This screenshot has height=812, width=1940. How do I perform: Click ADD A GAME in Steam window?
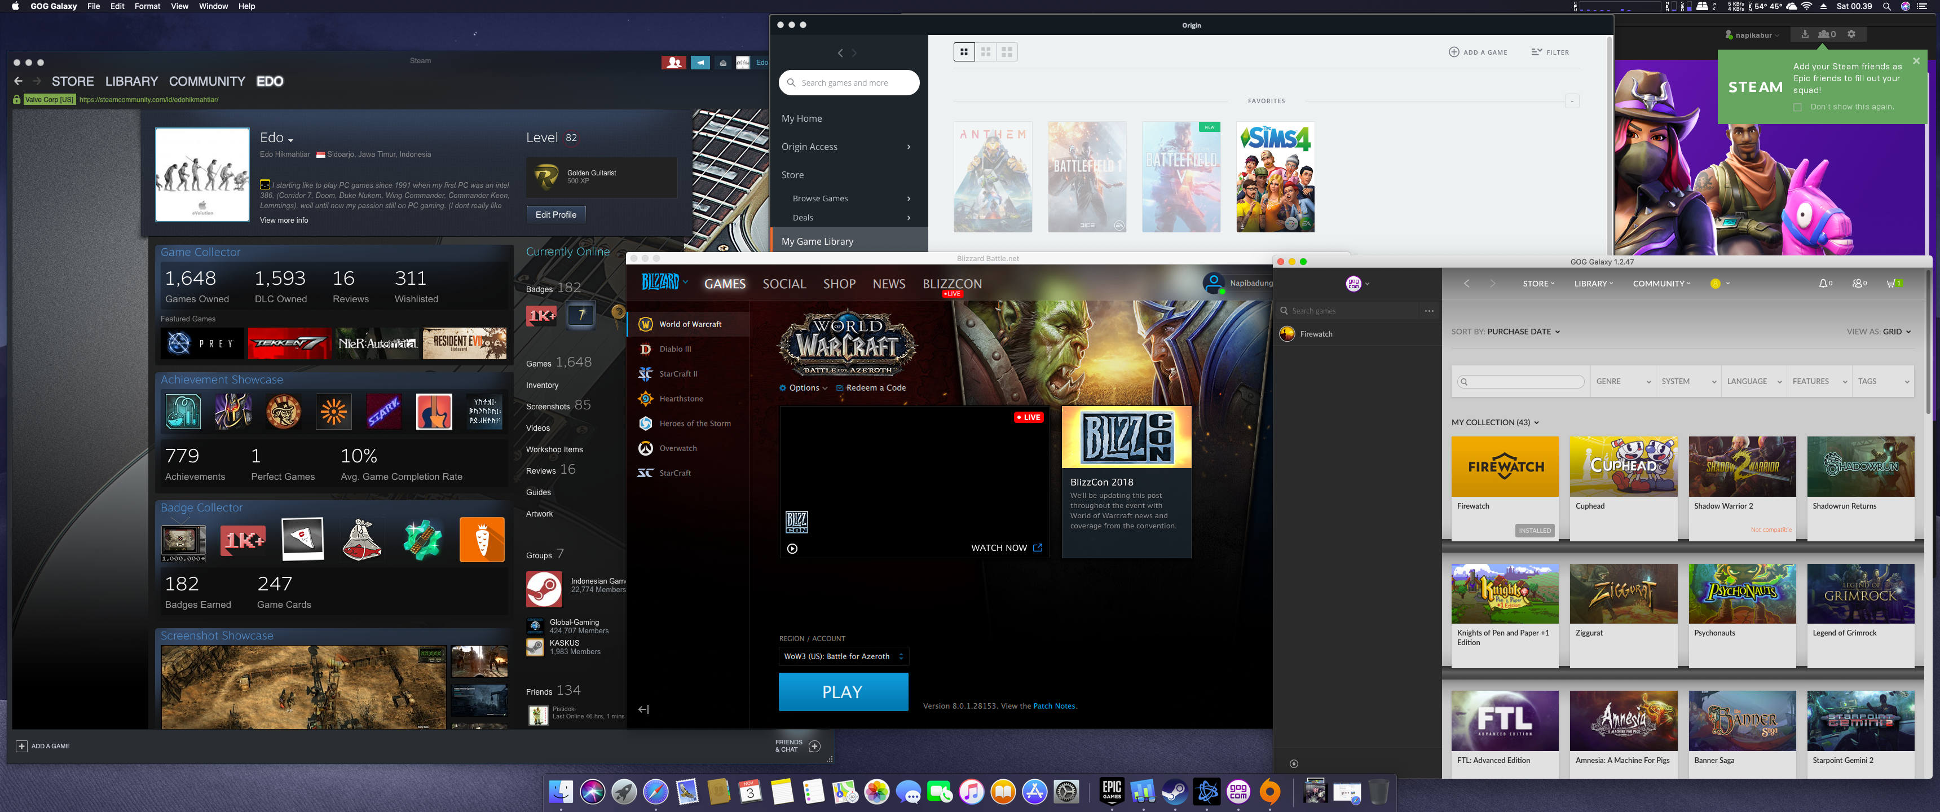[x=43, y=745]
